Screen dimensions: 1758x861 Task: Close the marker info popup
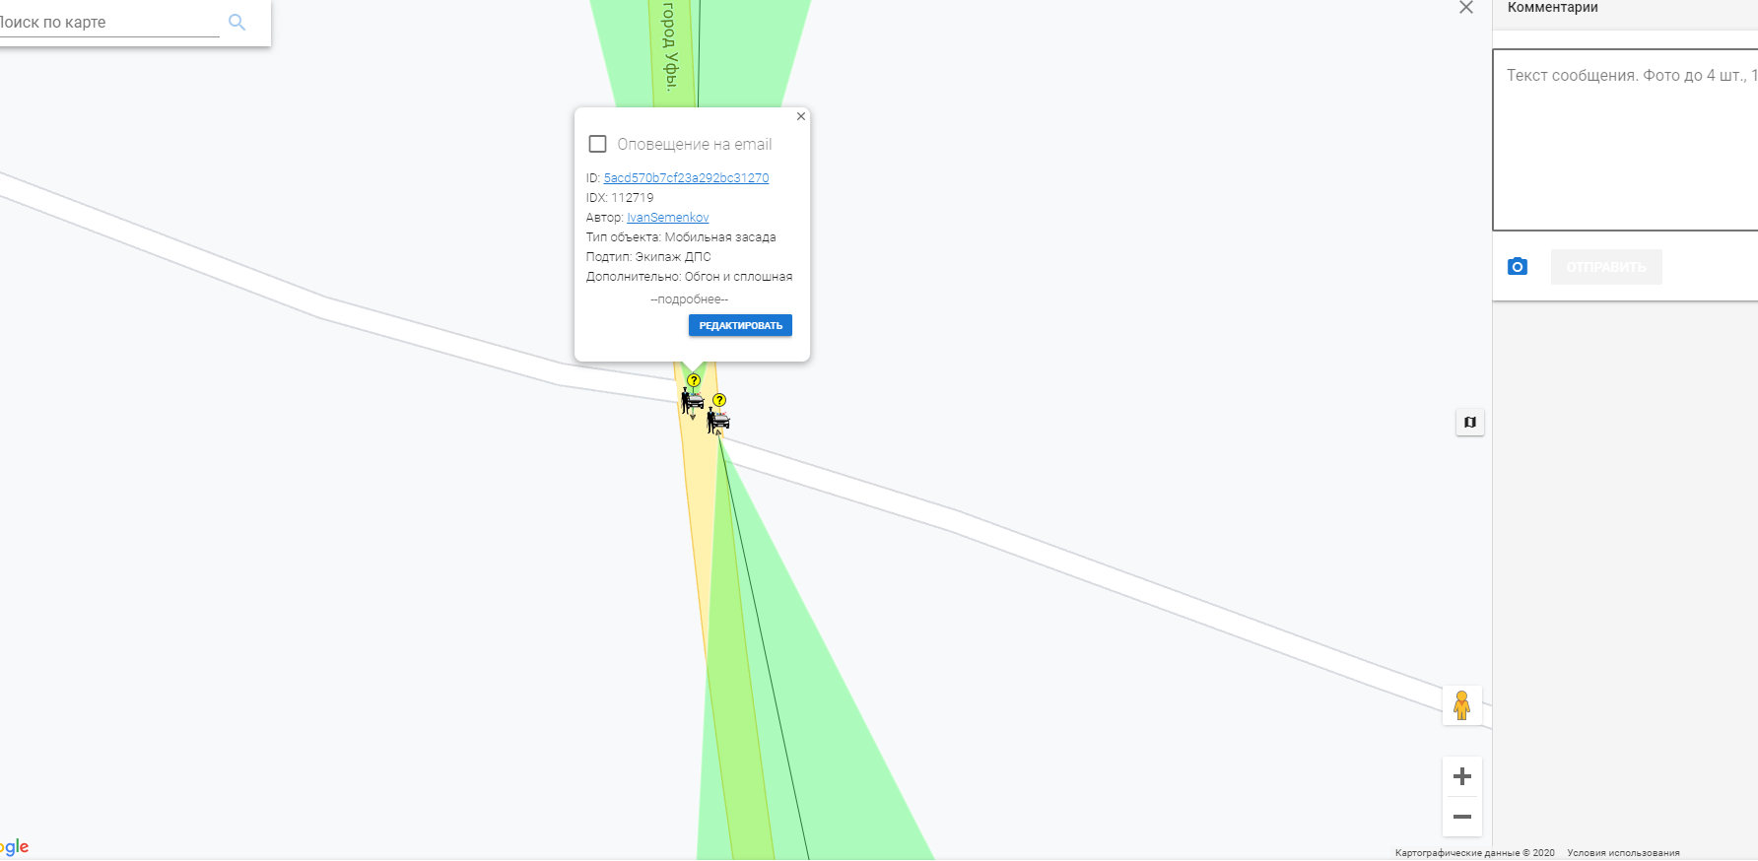[801, 116]
